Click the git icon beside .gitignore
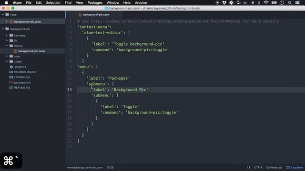This screenshot has height=171, width=305. click(11, 66)
